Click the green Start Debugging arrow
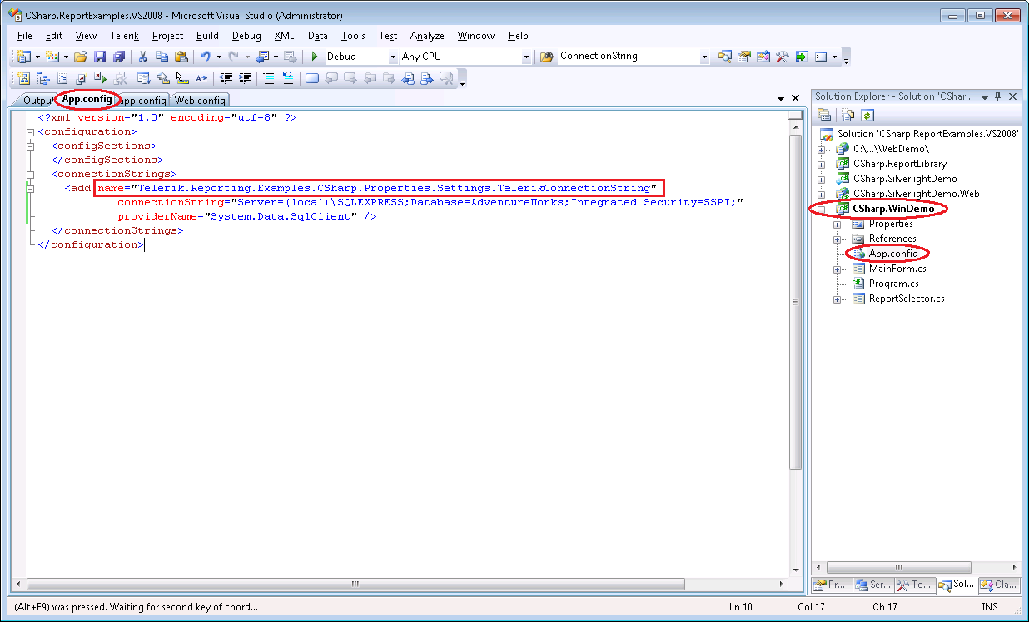 coord(315,57)
